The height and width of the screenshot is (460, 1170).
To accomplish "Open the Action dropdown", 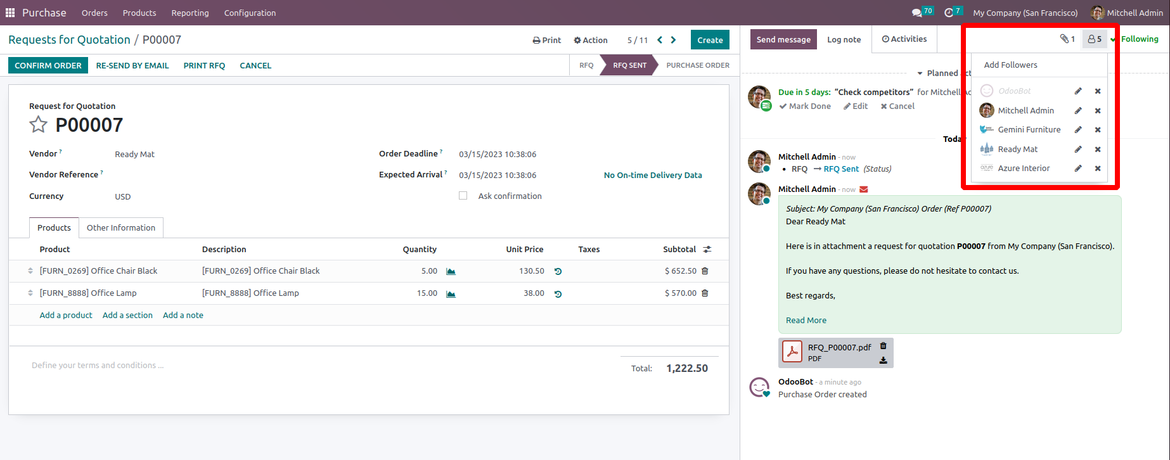I will (x=591, y=40).
